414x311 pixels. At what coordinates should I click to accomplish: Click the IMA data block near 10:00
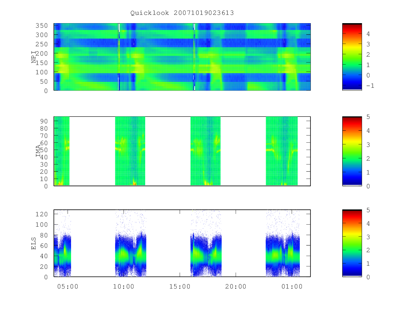130,151
